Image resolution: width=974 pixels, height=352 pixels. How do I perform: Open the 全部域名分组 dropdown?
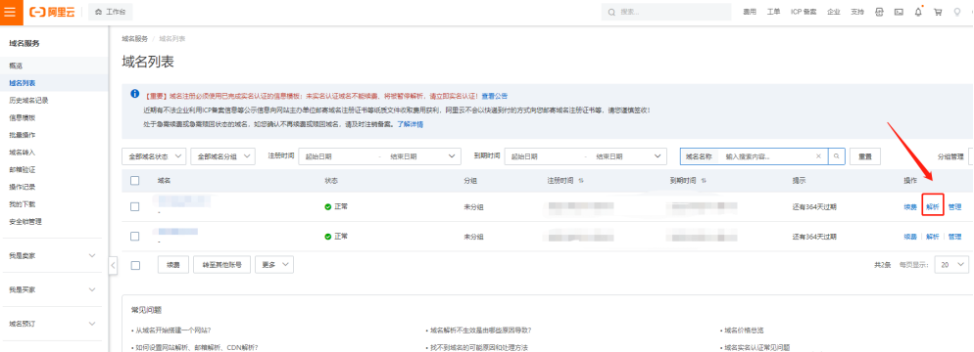pyautogui.click(x=223, y=156)
